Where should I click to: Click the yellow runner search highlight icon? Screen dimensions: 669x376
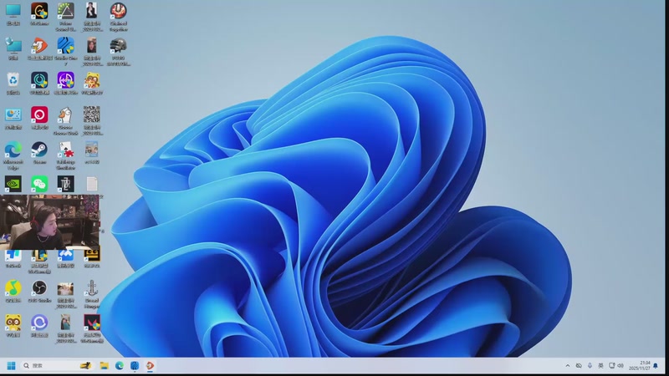click(86, 366)
